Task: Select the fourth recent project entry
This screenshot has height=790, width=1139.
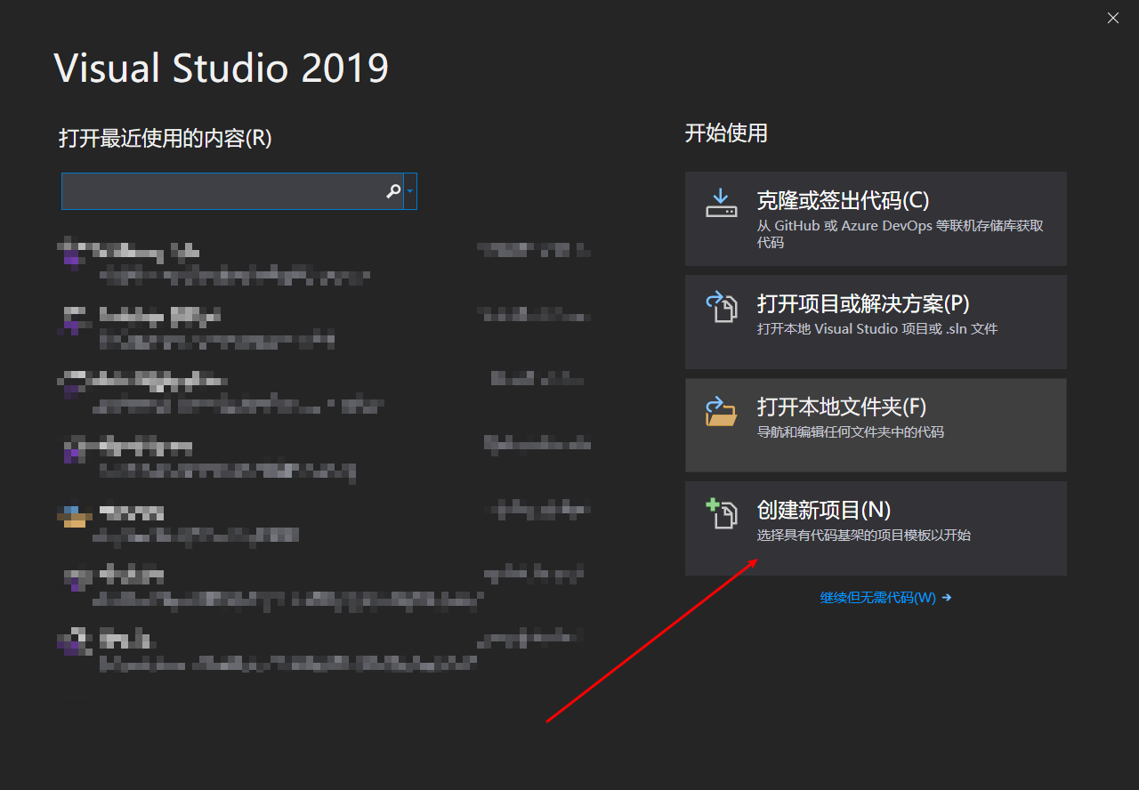Action: point(267,455)
